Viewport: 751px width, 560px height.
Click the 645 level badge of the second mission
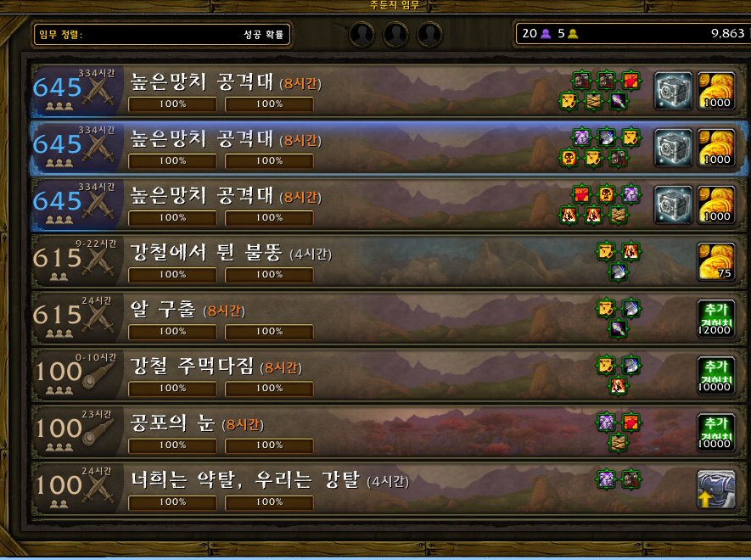57,145
